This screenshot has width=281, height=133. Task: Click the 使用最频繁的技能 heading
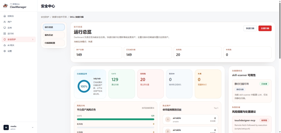tap(172, 110)
